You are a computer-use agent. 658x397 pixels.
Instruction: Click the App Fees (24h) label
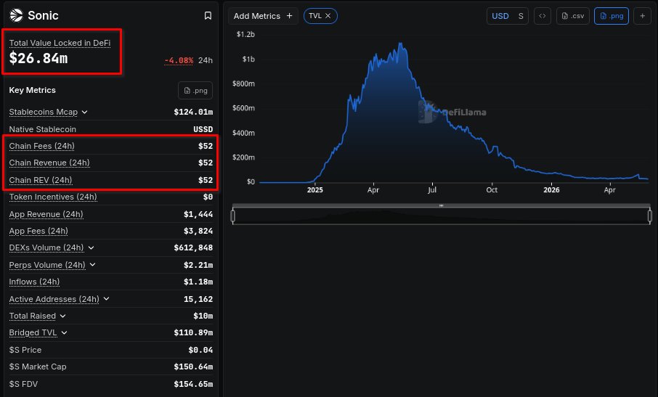[38, 231]
